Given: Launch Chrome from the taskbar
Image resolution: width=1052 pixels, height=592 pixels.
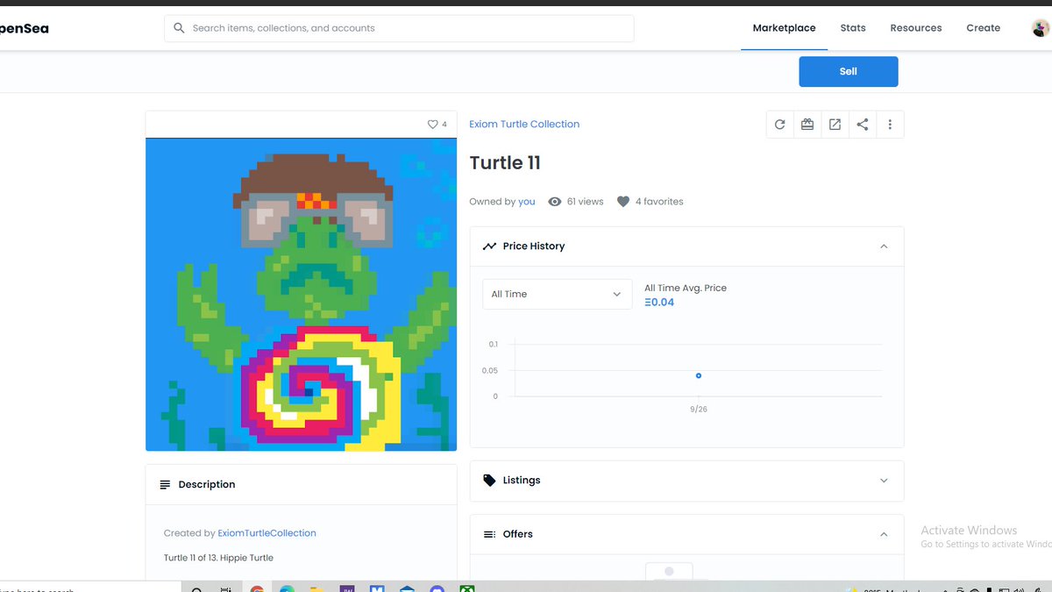Looking at the screenshot, I should (x=256, y=587).
